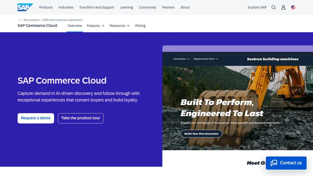Image resolution: width=313 pixels, height=176 pixels.
Task: Open the search magnifier icon
Action: pyautogui.click(x=274, y=7)
